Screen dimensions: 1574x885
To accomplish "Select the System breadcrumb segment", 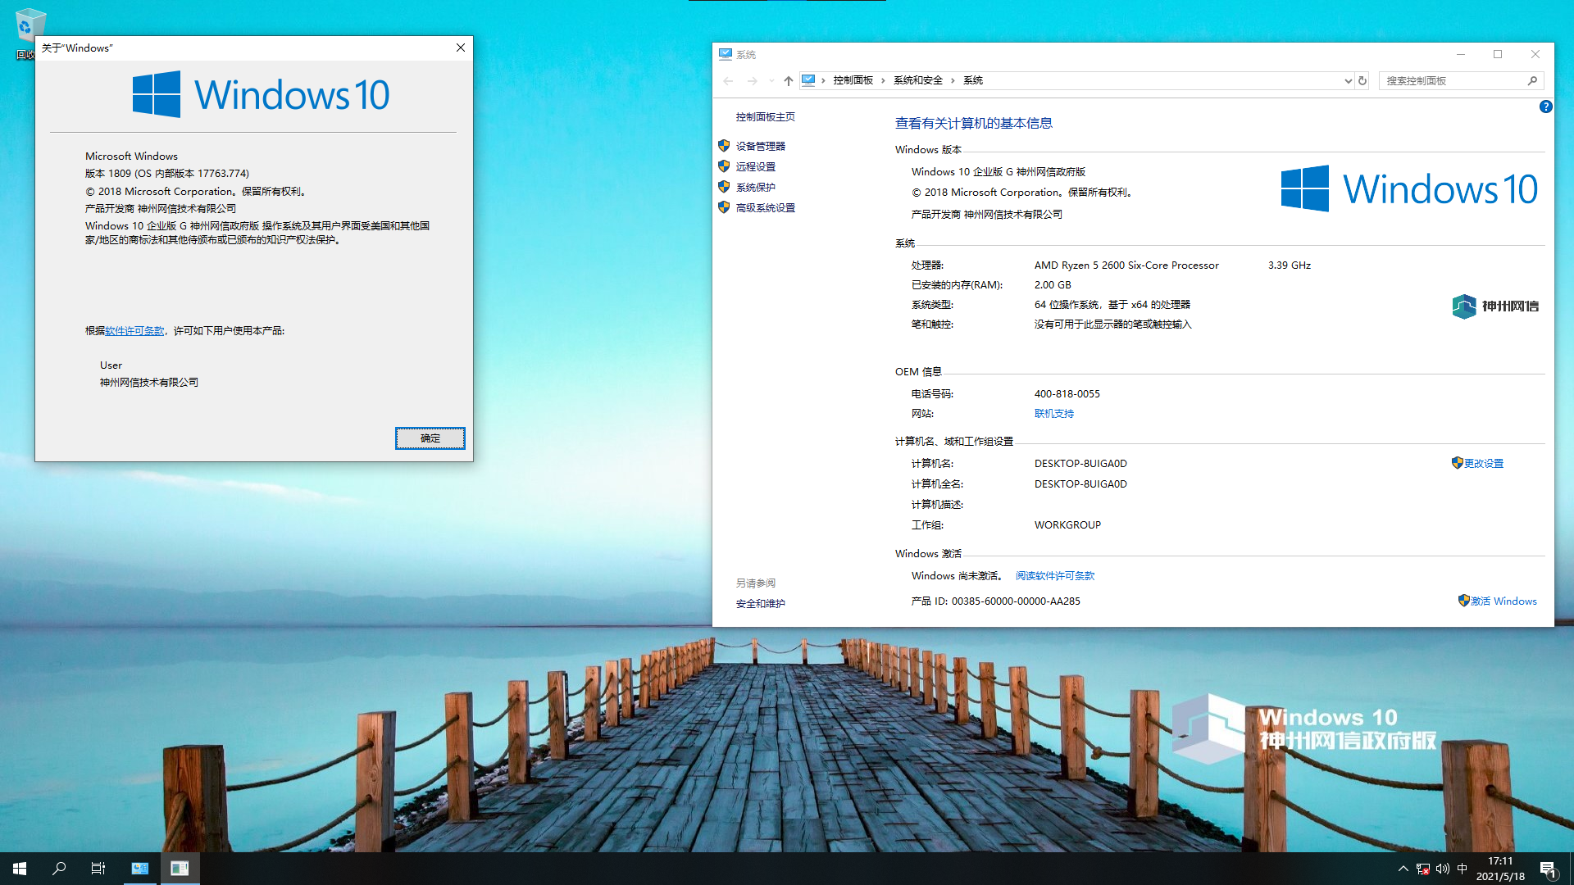I will [x=973, y=80].
